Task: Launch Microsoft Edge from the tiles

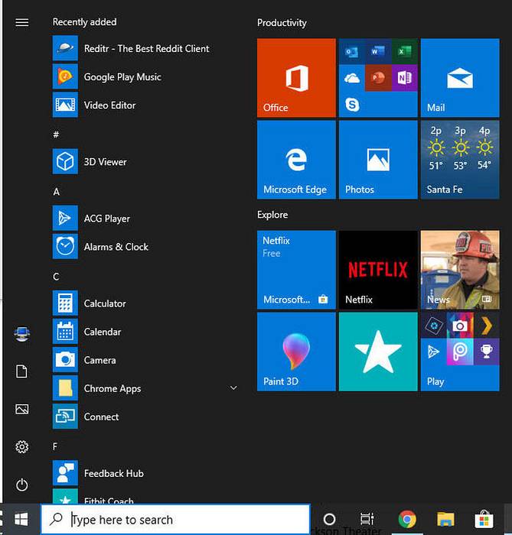Action: point(296,159)
